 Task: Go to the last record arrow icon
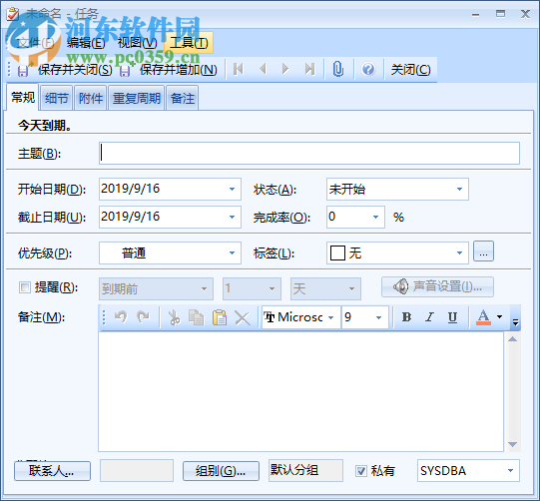coord(310,69)
